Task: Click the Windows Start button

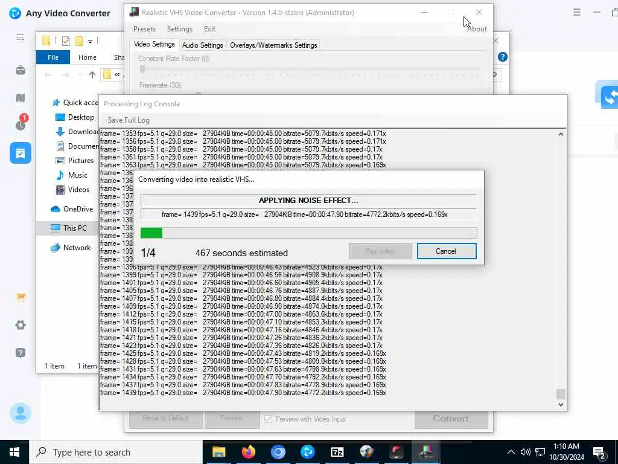Action: point(14,452)
